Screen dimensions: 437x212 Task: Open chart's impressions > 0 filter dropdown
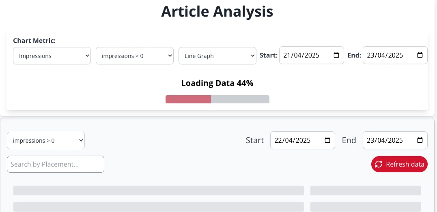click(x=135, y=56)
